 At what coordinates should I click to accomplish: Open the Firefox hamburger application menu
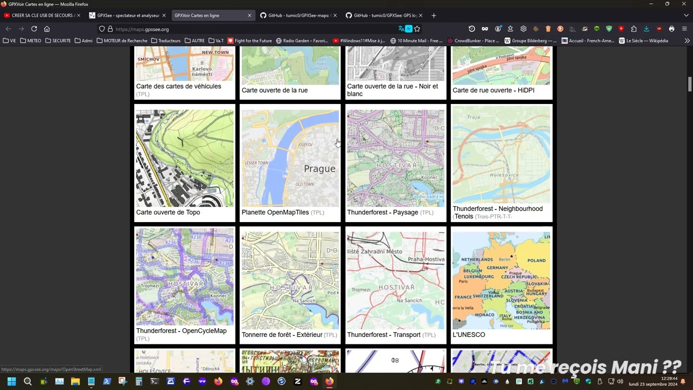[x=685, y=29]
